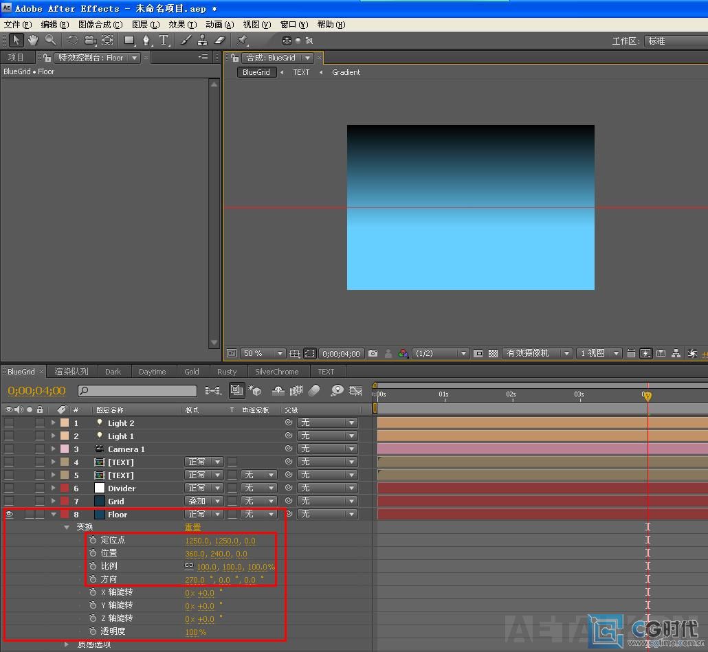Select the Unified Camera tool
Image resolution: width=708 pixels, height=652 pixels.
(x=90, y=40)
